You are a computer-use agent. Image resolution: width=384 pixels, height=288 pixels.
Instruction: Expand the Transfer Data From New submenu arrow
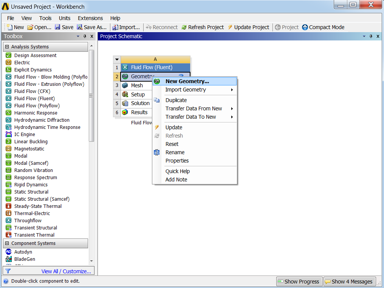tap(232, 108)
